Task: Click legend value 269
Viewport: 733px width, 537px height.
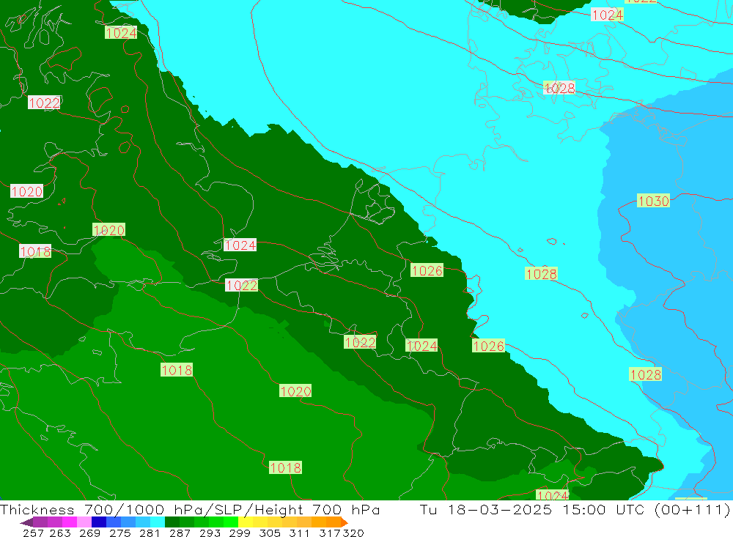Action: click(x=89, y=533)
